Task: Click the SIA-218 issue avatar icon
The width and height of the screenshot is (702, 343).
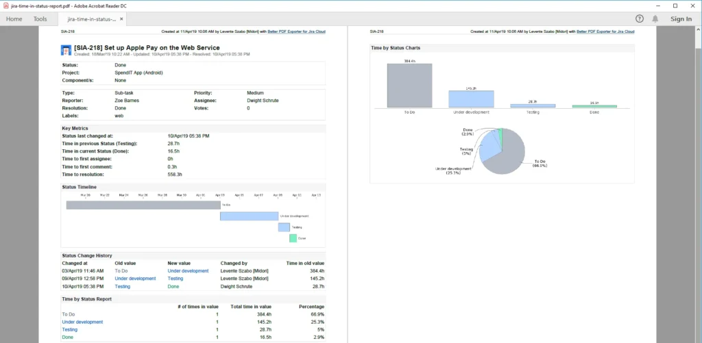Action: click(x=66, y=50)
